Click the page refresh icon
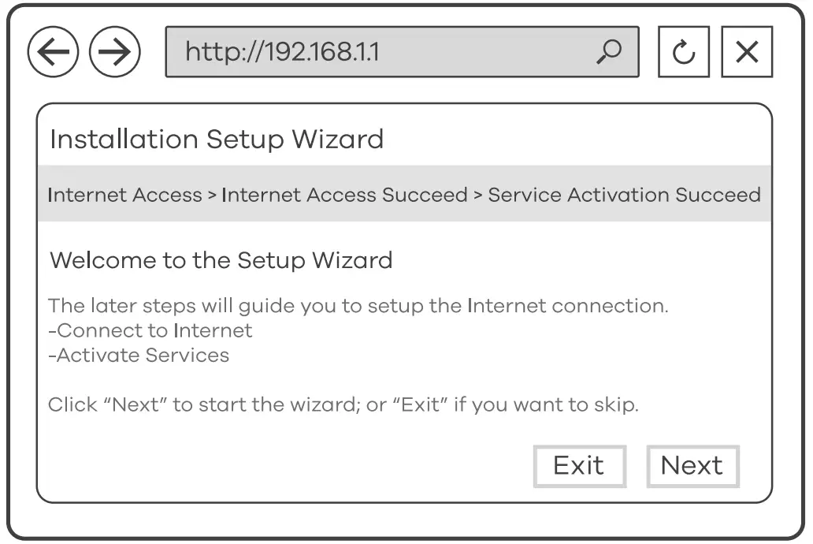The width and height of the screenshot is (813, 544). pyautogui.click(x=683, y=51)
